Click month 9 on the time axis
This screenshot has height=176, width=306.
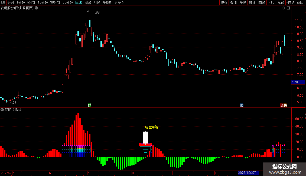tap(174, 173)
